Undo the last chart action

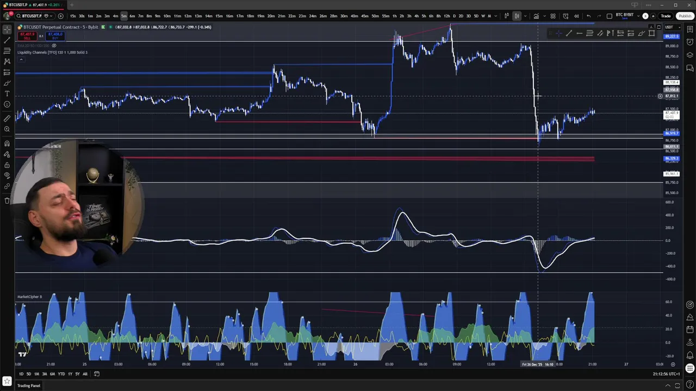589,16
